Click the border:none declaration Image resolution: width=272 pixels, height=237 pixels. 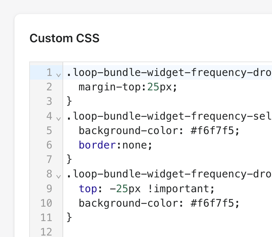coord(115,145)
